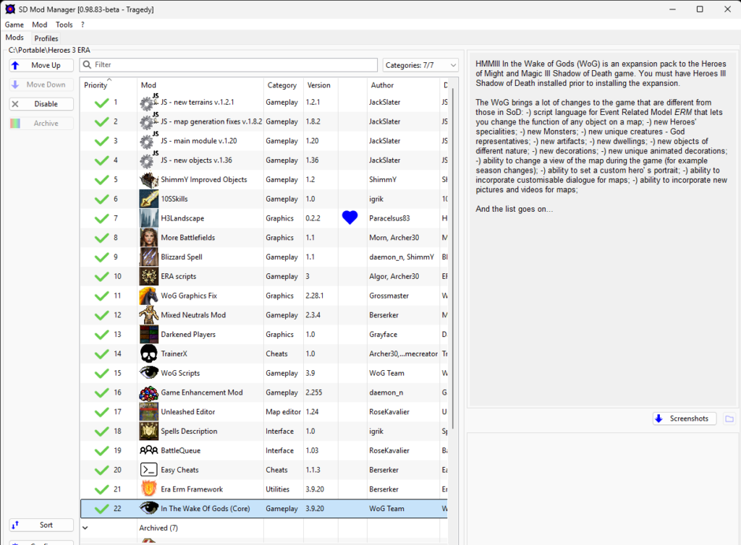
Task: Click the BattleQueue people icon
Action: 149,450
